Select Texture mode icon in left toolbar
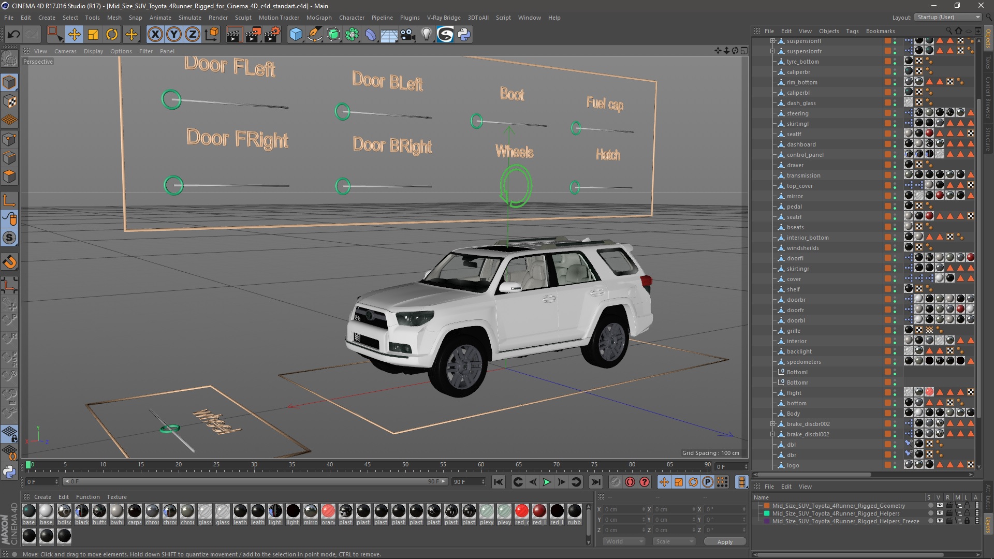 pyautogui.click(x=9, y=101)
